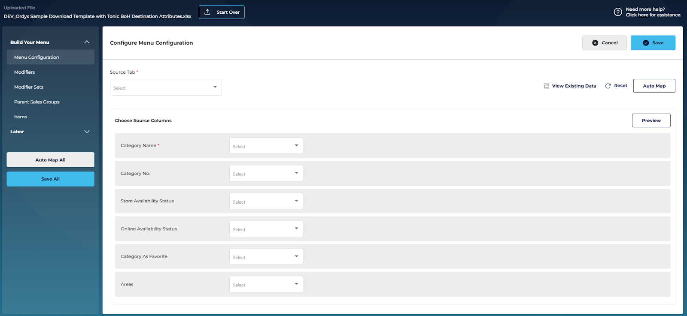Click the Save All button
Screen dimensions: 687x316
point(51,179)
